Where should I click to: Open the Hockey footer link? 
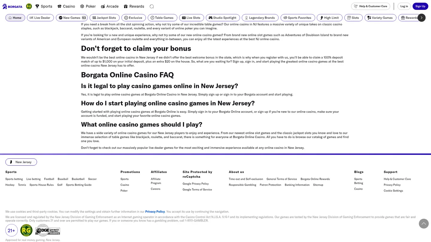coord(10,185)
